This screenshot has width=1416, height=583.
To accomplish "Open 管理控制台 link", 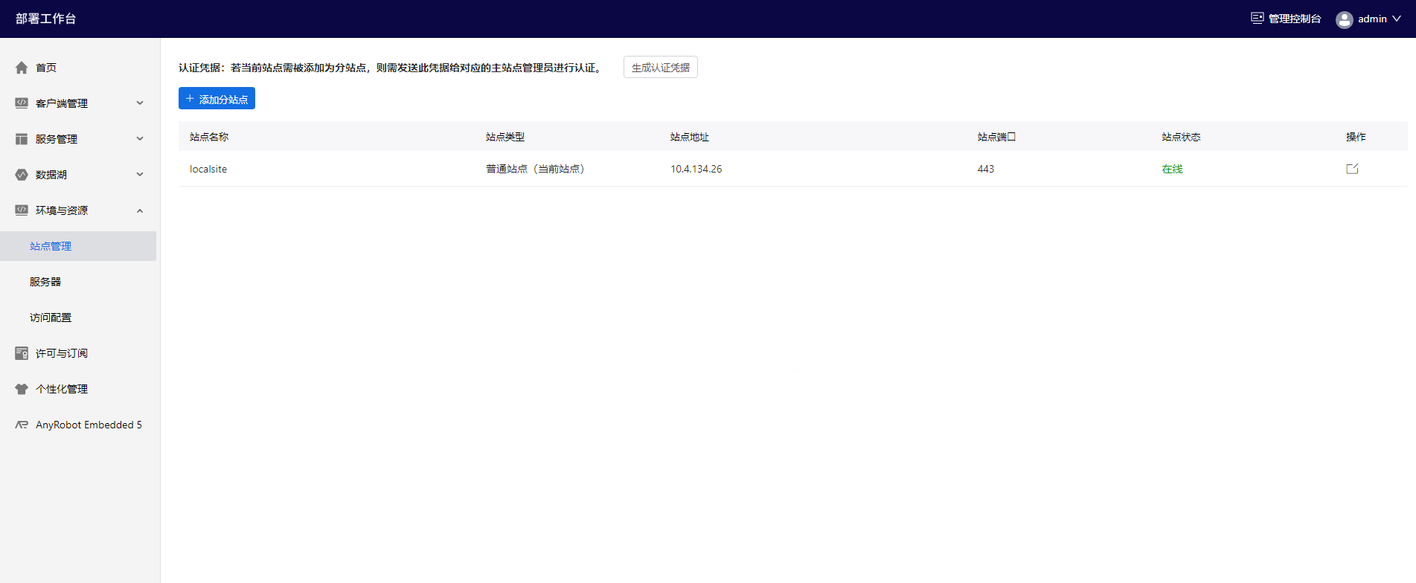I will pos(1295,19).
